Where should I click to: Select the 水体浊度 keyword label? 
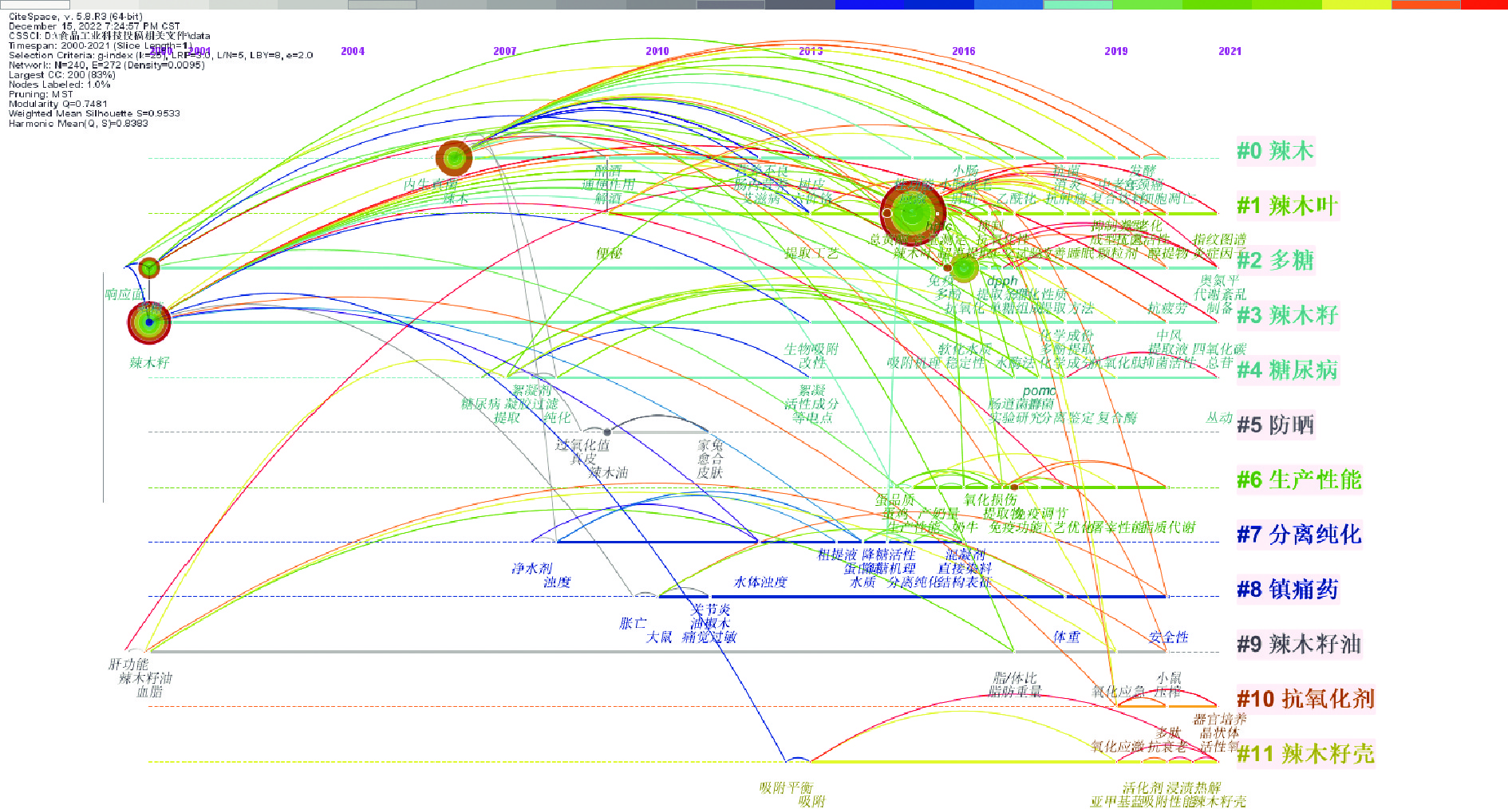click(760, 582)
